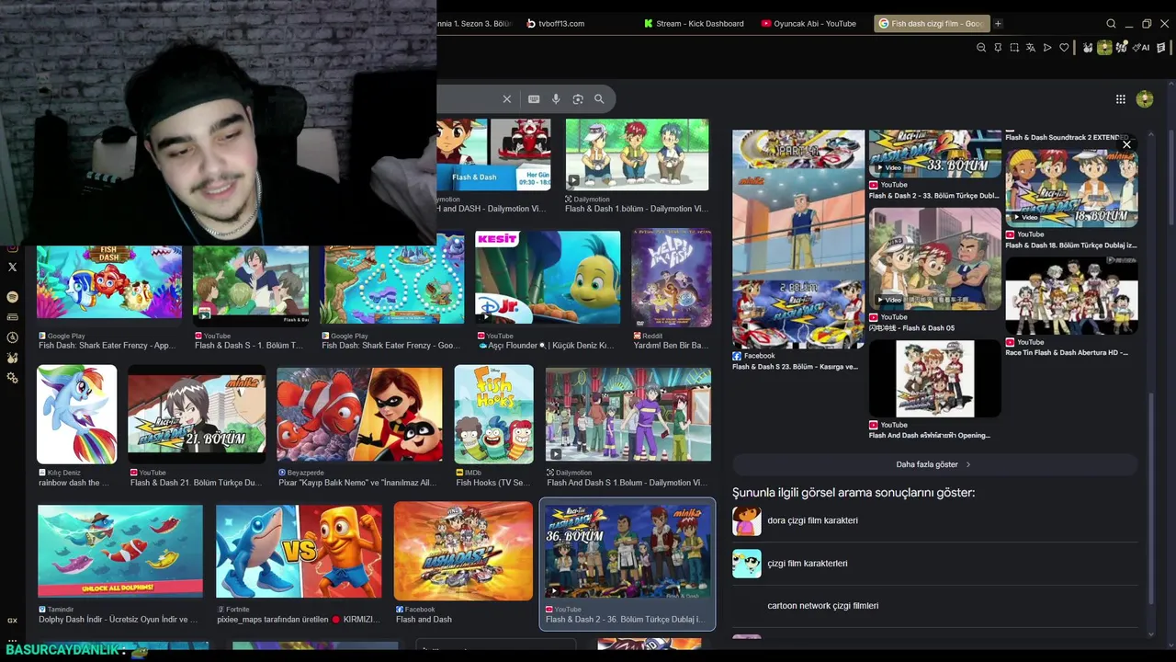Screen dimensions: 1176x662
Task: Switch to the Stream - Kick Dashboard tab
Action: 694,24
